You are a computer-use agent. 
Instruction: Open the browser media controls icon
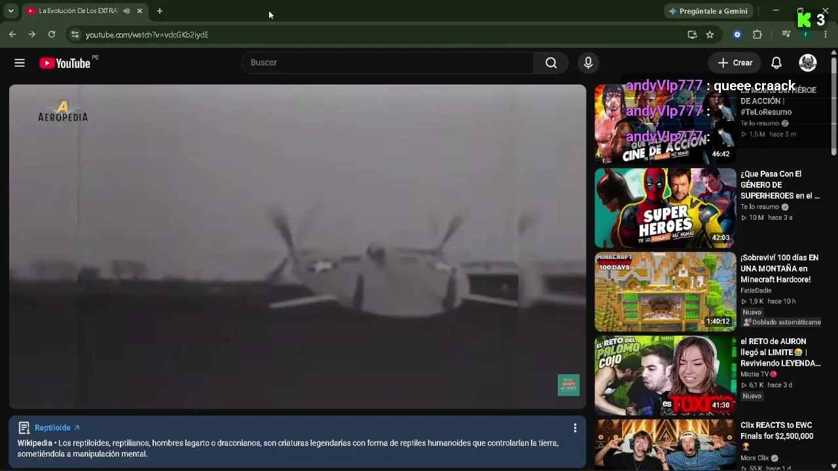click(786, 35)
